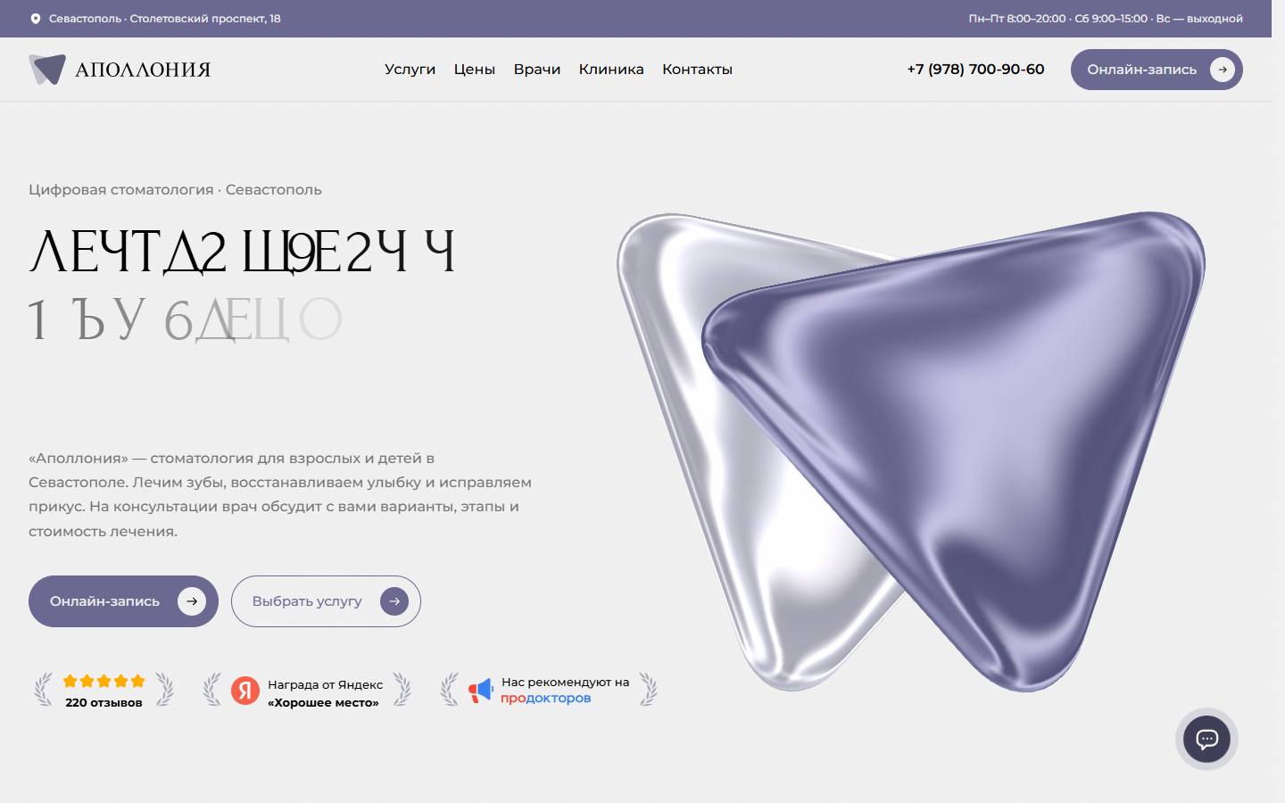This screenshot has height=803, width=1285.
Task: Call the phone number +7 (978) 700-90-60
Action: click(x=975, y=70)
